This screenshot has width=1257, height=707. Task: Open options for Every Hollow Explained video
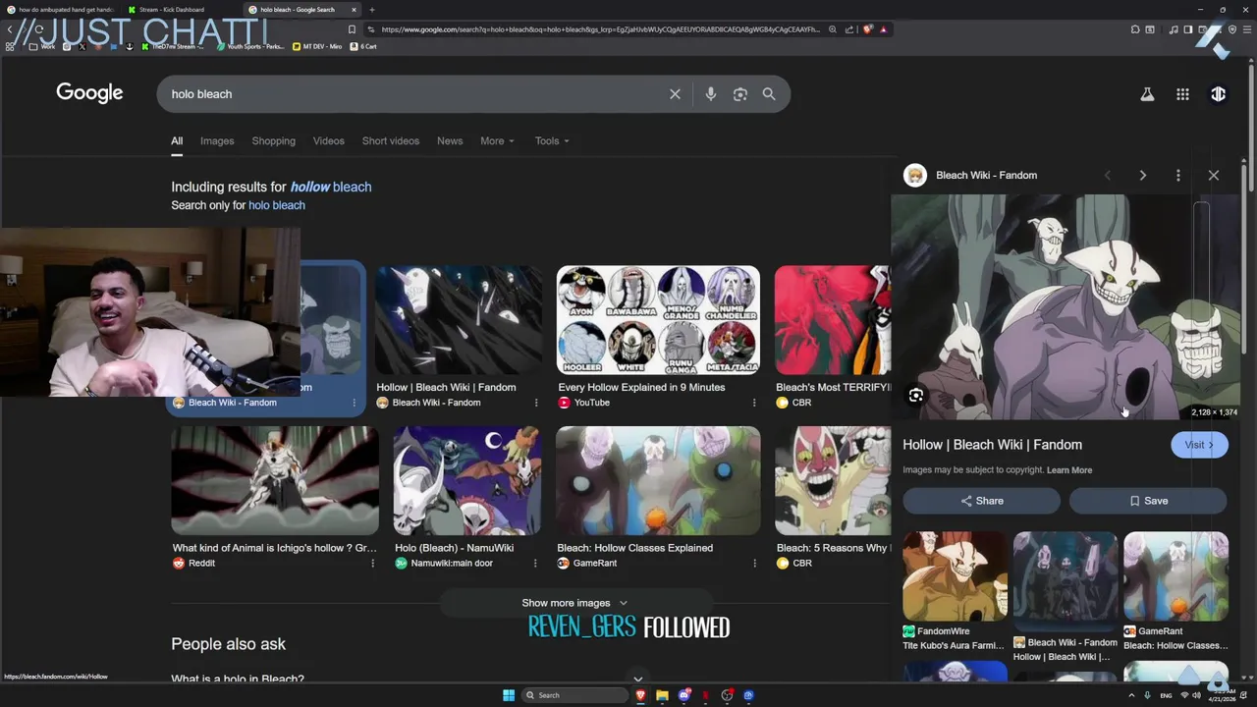coord(754,403)
